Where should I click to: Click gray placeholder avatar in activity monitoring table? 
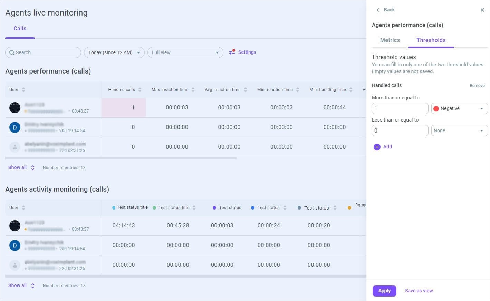[x=15, y=265]
